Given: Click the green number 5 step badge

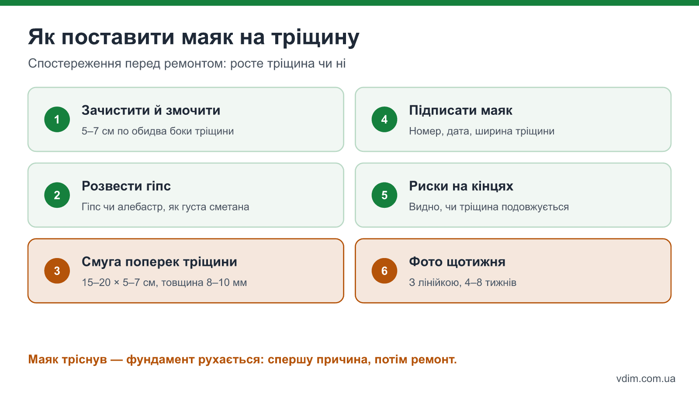Looking at the screenshot, I should (384, 195).
